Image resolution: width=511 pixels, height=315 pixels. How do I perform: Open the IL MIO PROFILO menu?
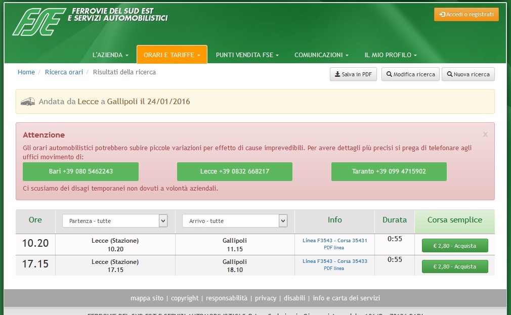[391, 55]
